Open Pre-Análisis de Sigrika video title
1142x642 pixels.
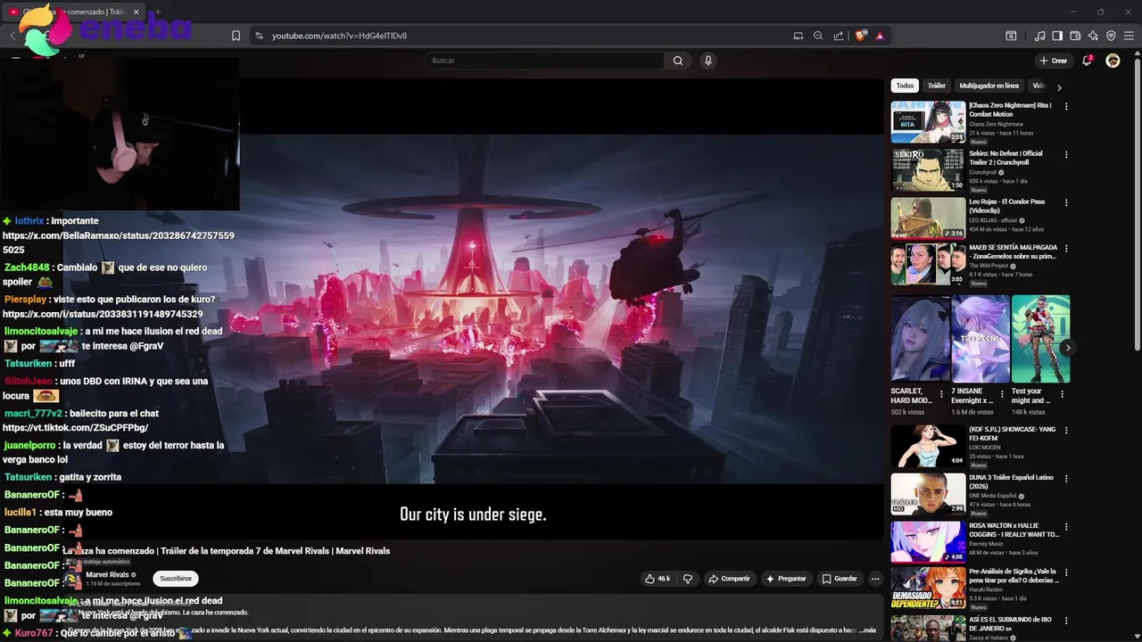click(1013, 575)
